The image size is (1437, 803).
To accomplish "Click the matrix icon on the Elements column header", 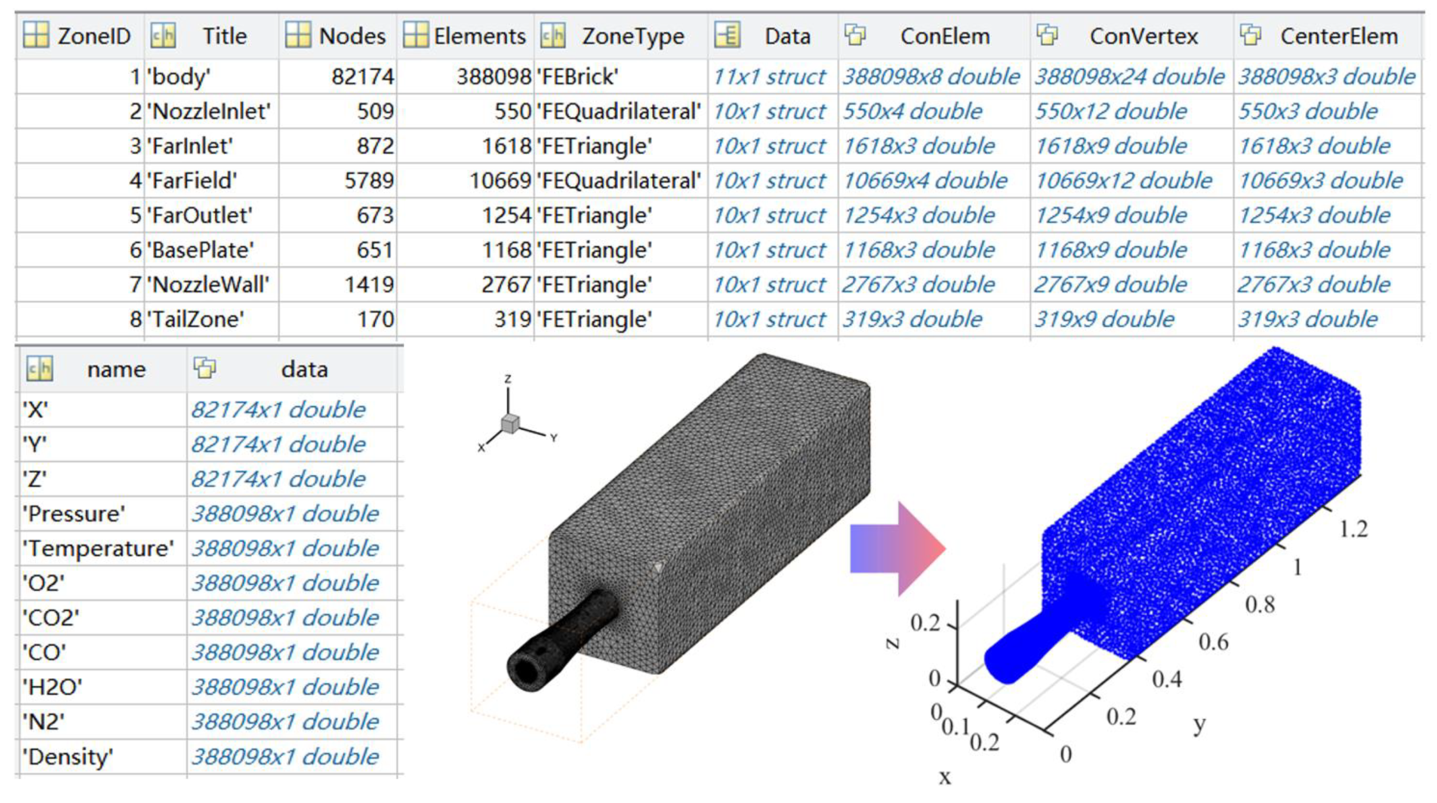I will tap(415, 35).
